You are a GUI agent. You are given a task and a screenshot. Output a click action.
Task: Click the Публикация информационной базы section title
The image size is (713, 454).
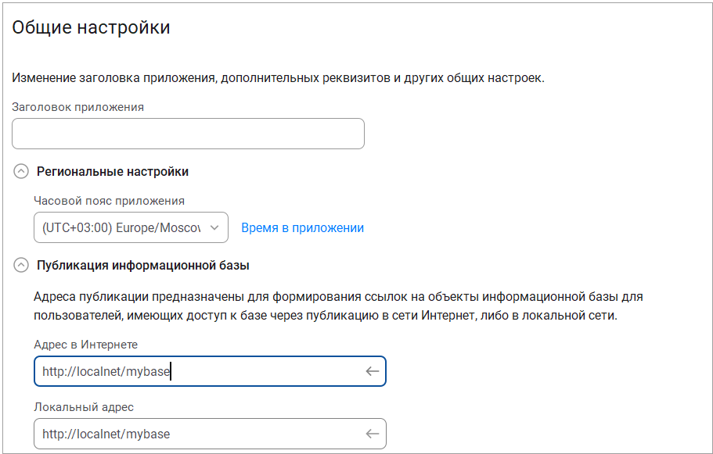pyautogui.click(x=143, y=265)
